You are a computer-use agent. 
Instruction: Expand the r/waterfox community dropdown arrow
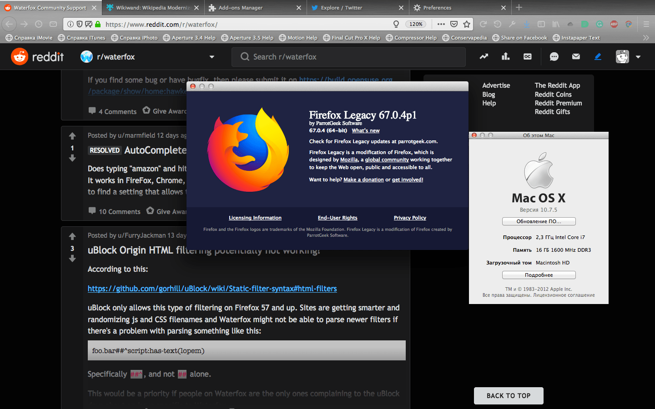(212, 57)
